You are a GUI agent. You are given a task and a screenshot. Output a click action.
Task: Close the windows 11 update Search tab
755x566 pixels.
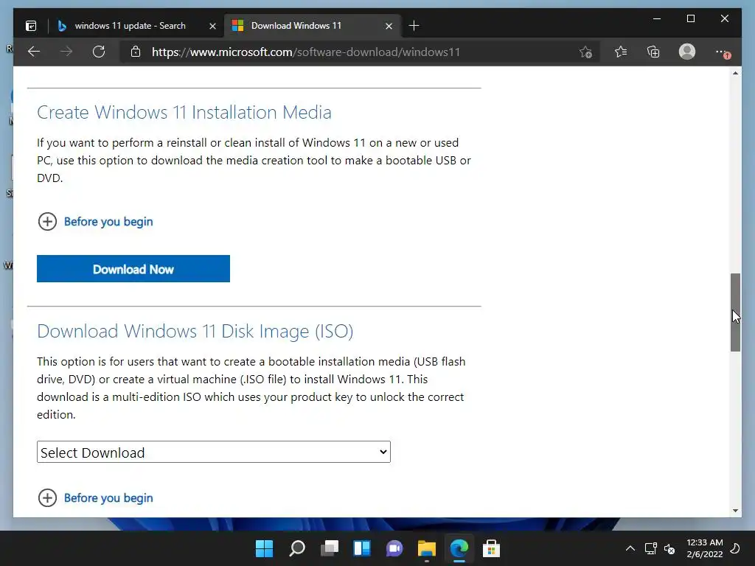click(212, 26)
